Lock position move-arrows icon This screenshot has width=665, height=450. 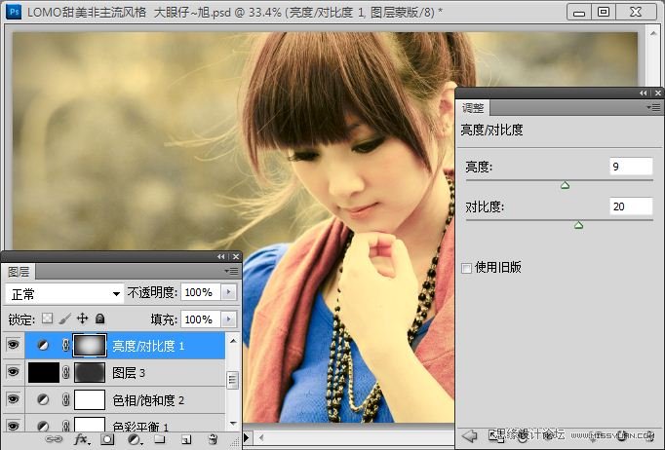pos(82,319)
